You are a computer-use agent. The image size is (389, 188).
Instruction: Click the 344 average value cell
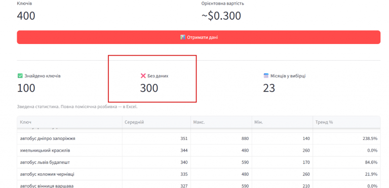coord(157,151)
